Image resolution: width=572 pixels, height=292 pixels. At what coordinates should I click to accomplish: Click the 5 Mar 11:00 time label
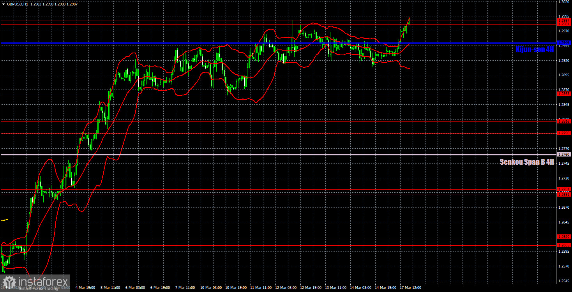pos(109,288)
